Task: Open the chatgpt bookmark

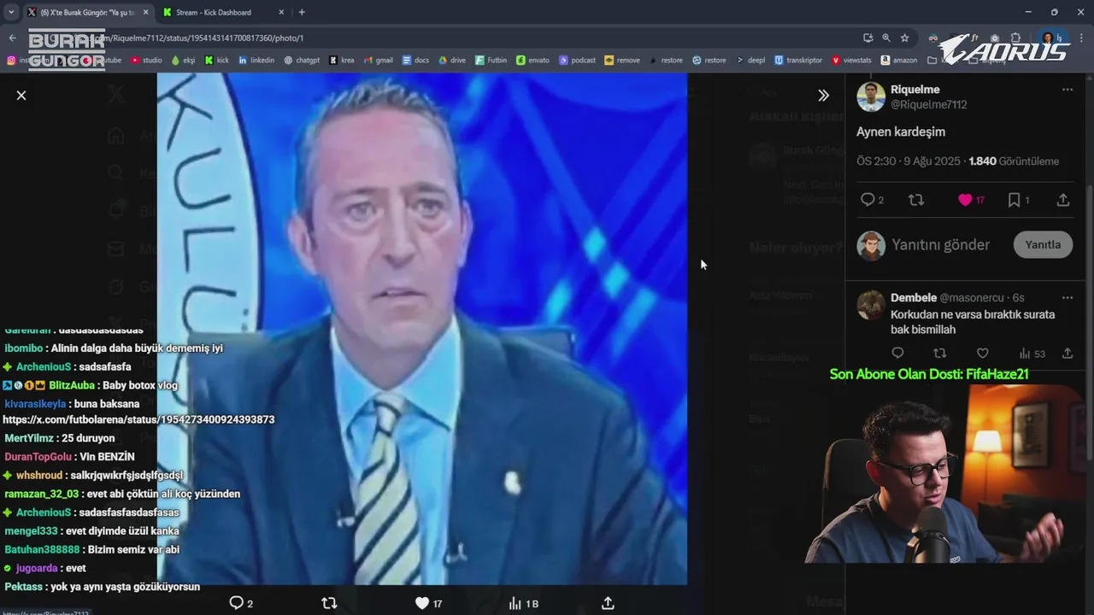Action: point(302,60)
